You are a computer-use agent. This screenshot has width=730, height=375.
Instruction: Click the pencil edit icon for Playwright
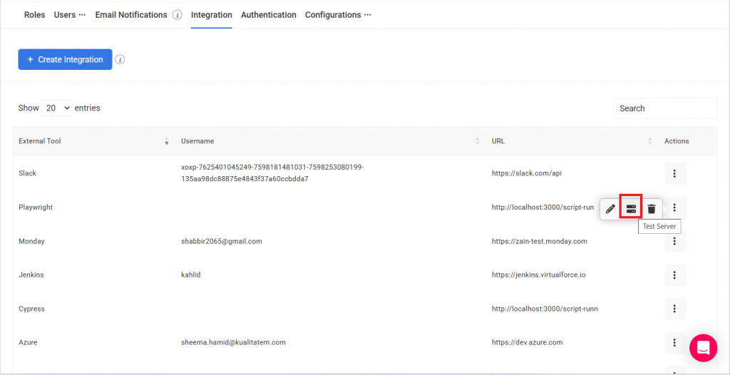610,209
